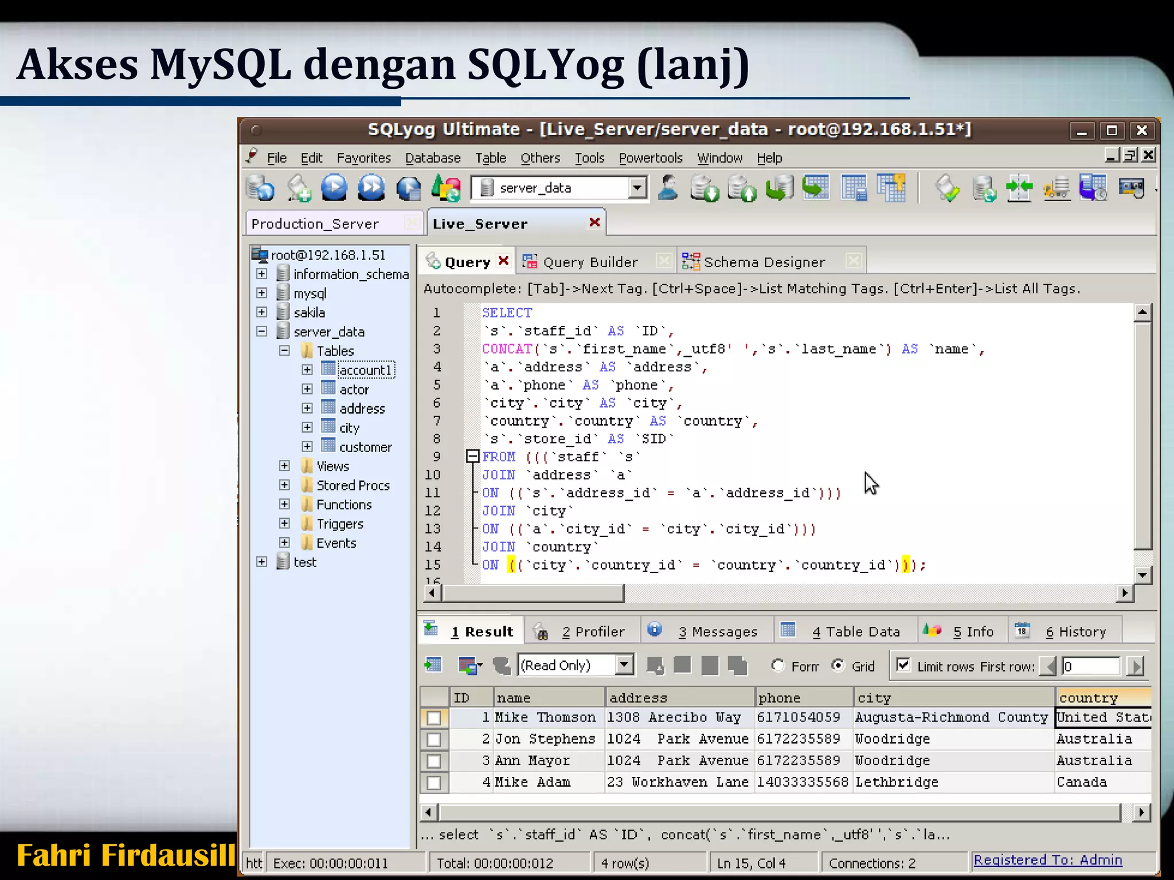Viewport: 1174px width, 880px height.
Task: Open the server_data database dropdown
Action: 636,187
